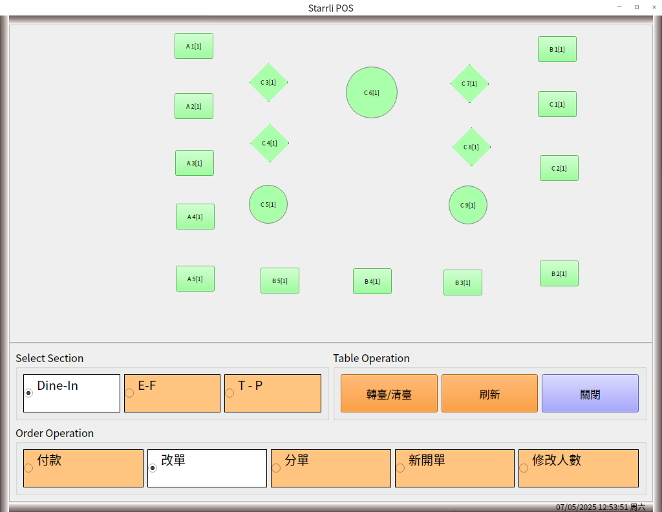662x512 pixels.
Task: Select table B1 on the right
Action: [557, 49]
